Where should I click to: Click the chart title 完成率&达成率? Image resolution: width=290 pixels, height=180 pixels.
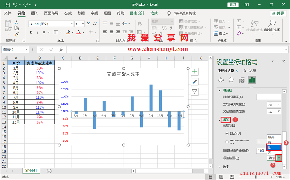[123, 74]
